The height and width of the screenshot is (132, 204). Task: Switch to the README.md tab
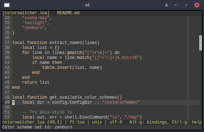[x=68, y=13]
